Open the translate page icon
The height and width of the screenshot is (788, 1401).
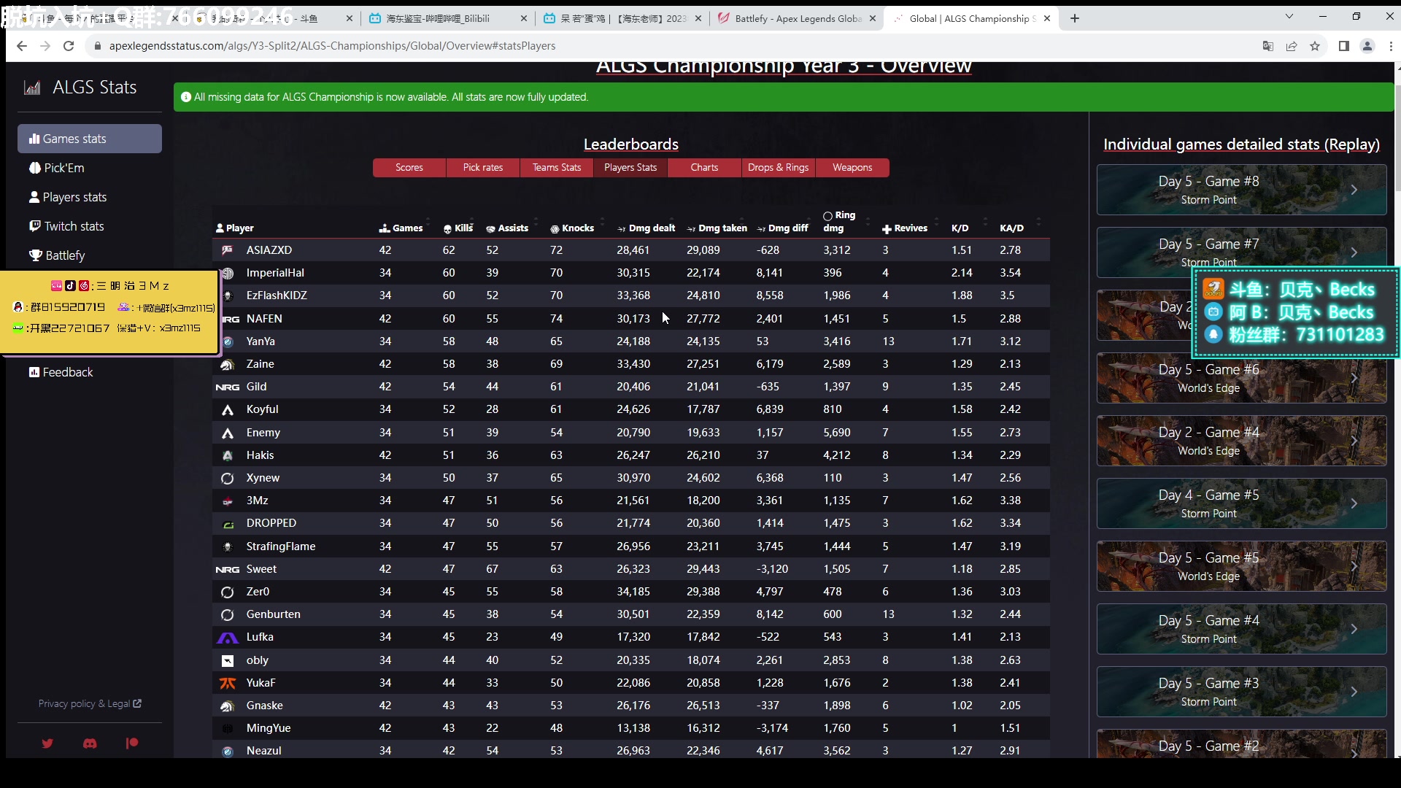[1268, 46]
